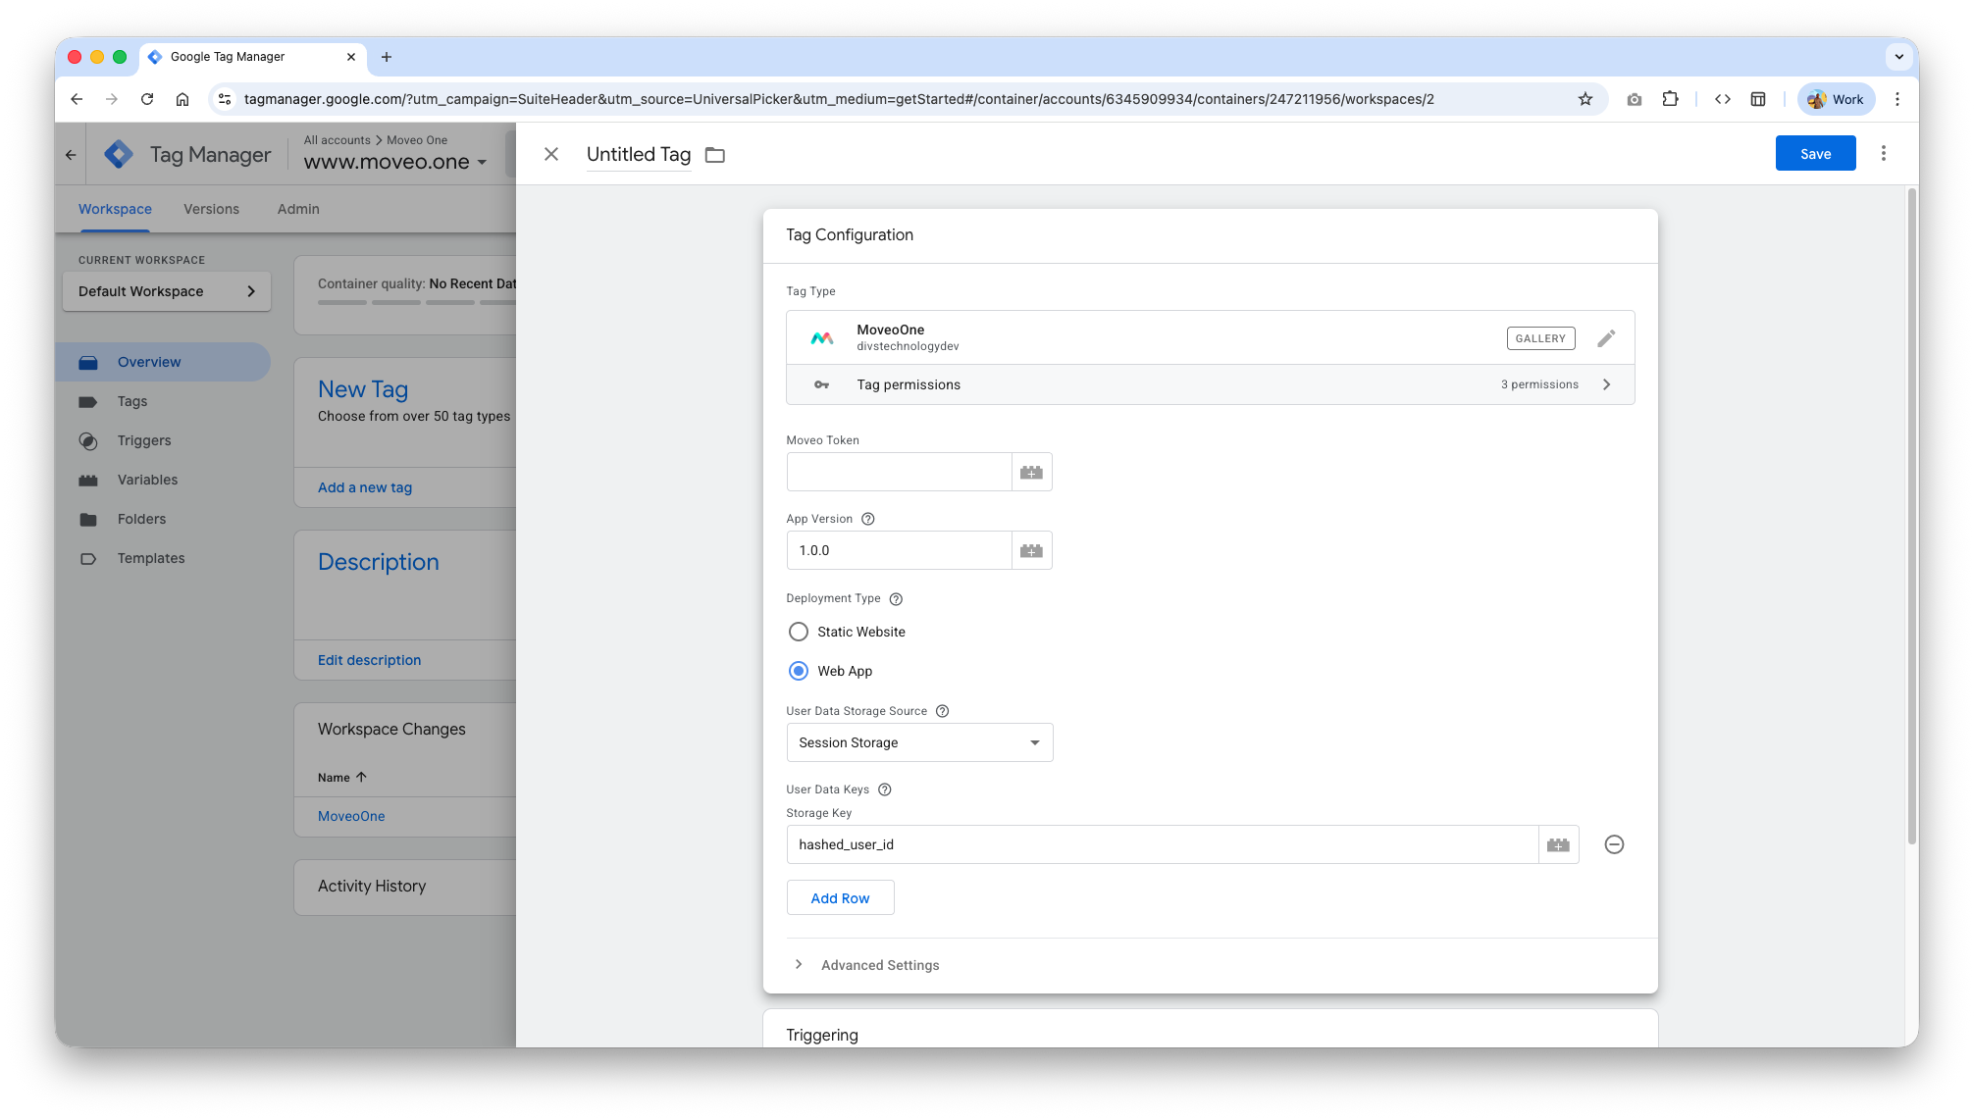1974x1120 pixels.
Task: Add a new row to User Data Keys
Action: point(840,898)
